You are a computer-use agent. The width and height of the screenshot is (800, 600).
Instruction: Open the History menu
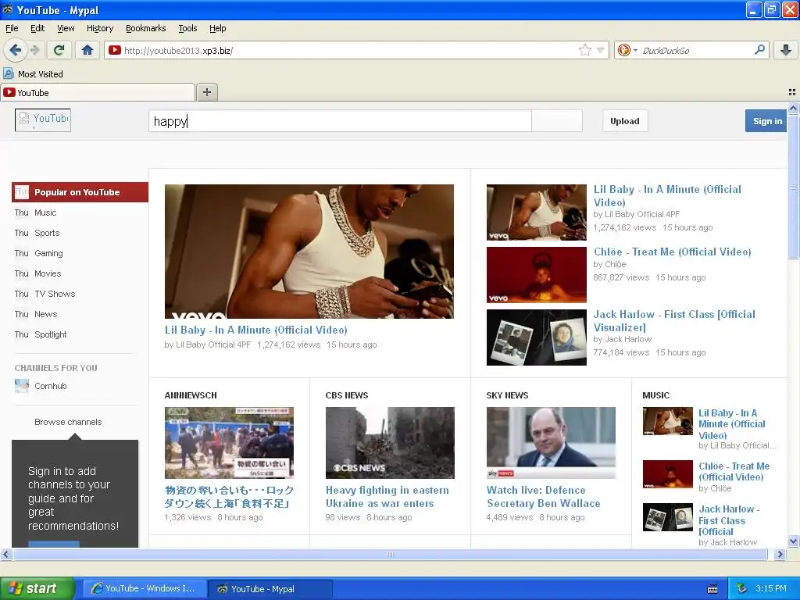(99, 28)
